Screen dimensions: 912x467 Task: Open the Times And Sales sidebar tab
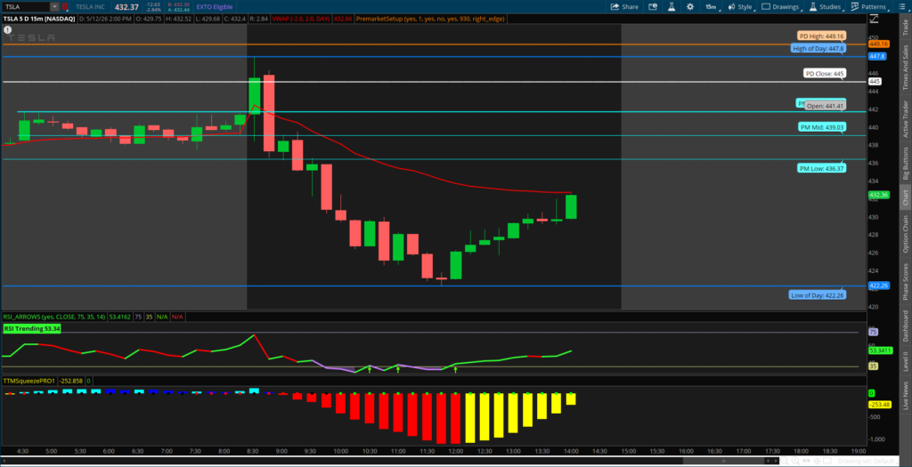point(905,68)
